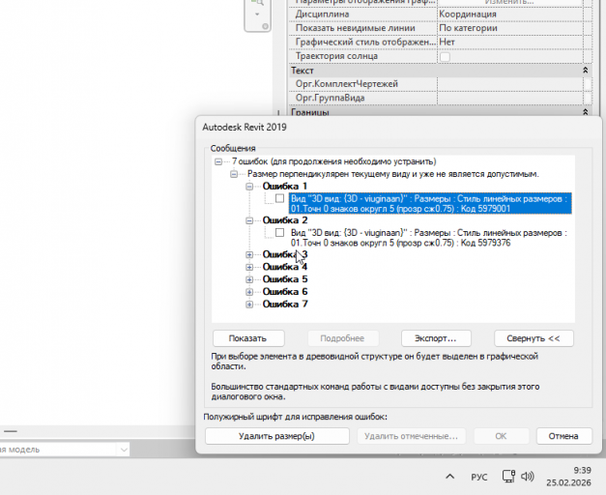606x495 pixels.
Task: Select error row with code 5979376
Action: [x=428, y=238]
